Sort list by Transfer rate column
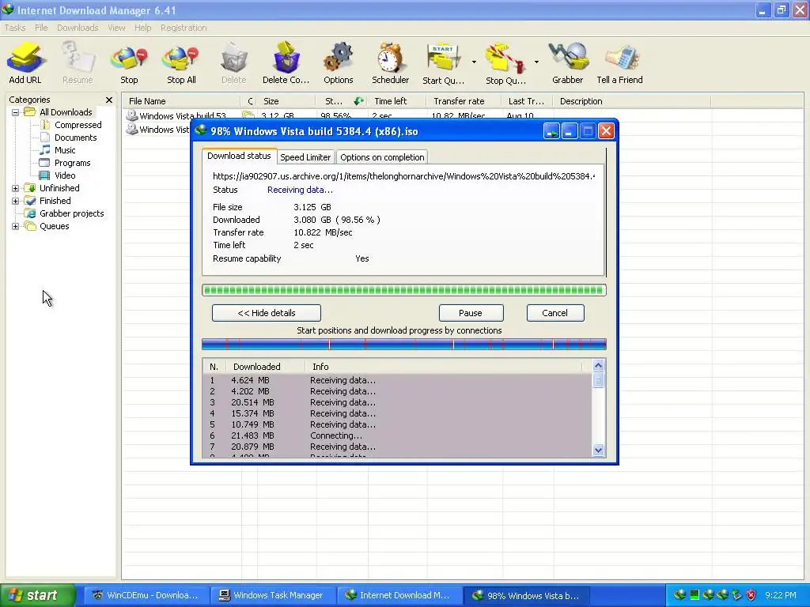 pyautogui.click(x=464, y=101)
